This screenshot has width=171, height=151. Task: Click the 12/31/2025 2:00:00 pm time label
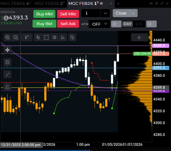click(21, 145)
